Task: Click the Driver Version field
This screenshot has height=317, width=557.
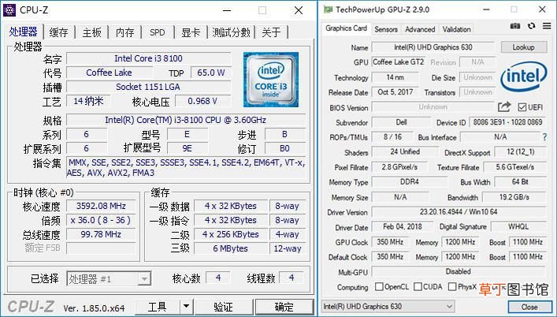Action: pyautogui.click(x=459, y=212)
